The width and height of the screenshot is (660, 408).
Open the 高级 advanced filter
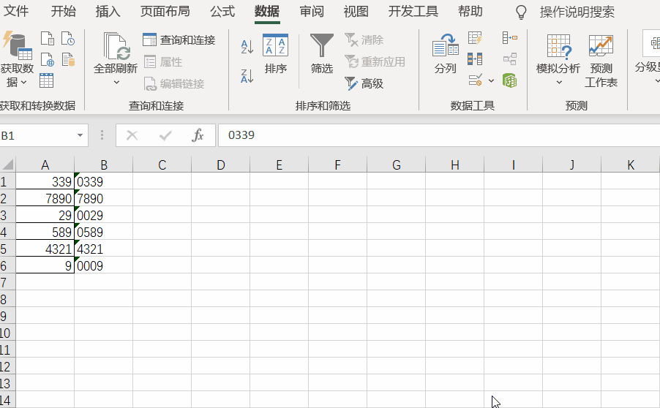(x=364, y=83)
